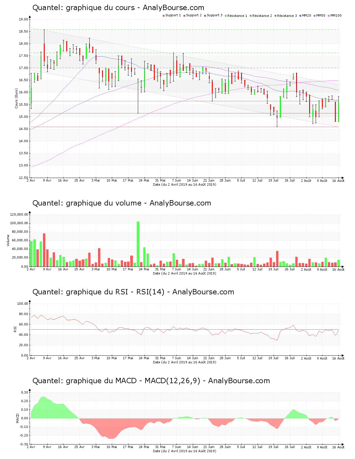Click the Support 1 legend color square
The height and width of the screenshot is (459, 355).
[164, 16]
